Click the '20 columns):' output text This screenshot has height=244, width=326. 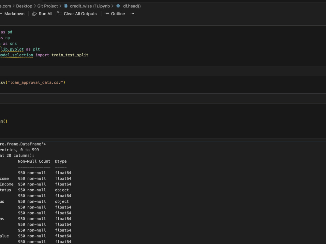coord(20,156)
